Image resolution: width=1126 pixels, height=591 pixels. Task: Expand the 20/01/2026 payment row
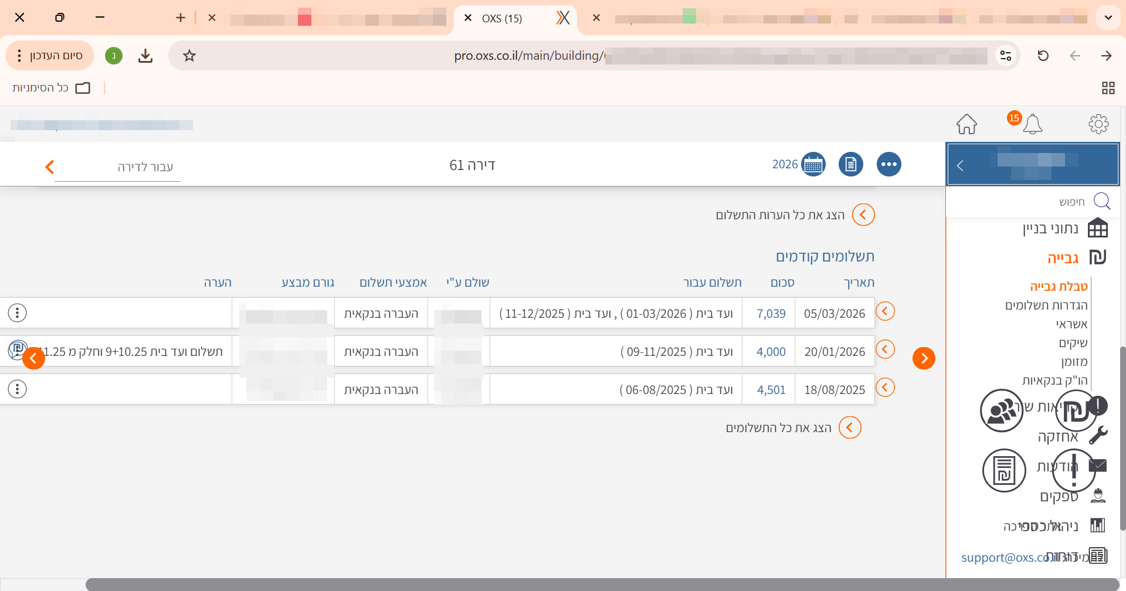click(x=884, y=349)
